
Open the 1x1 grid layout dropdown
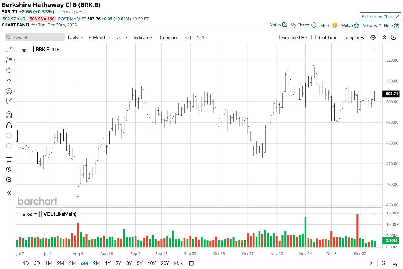[x=203, y=38]
